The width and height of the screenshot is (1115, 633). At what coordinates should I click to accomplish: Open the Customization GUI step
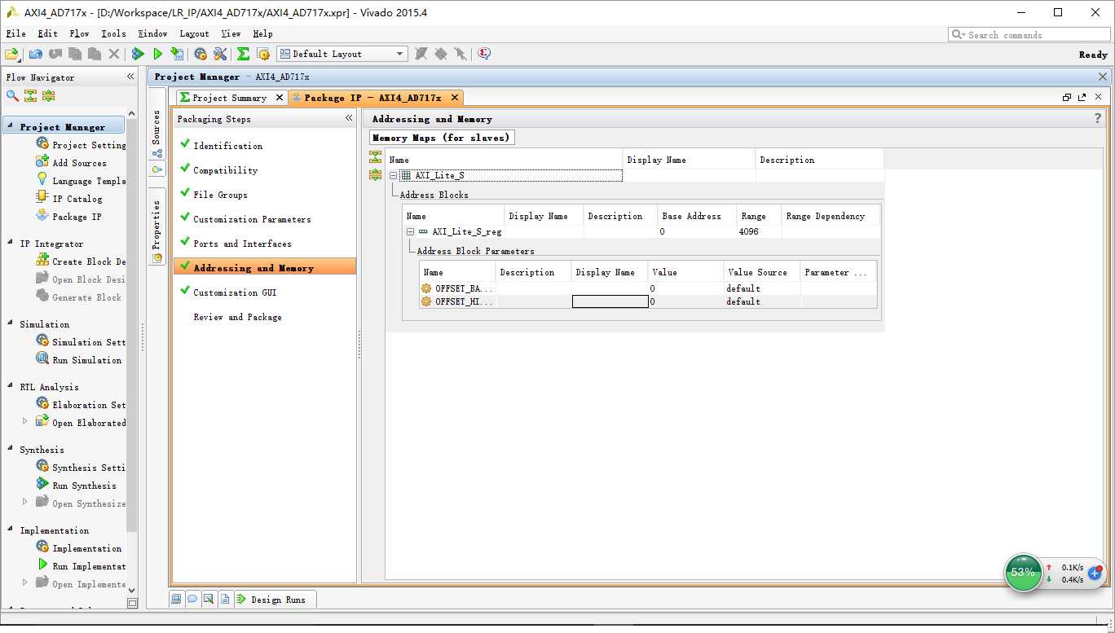pos(235,292)
